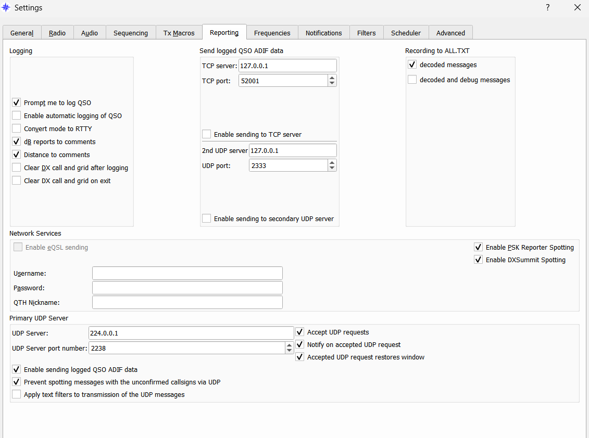
Task: Click the Settings window app icon
Action: coord(6,7)
